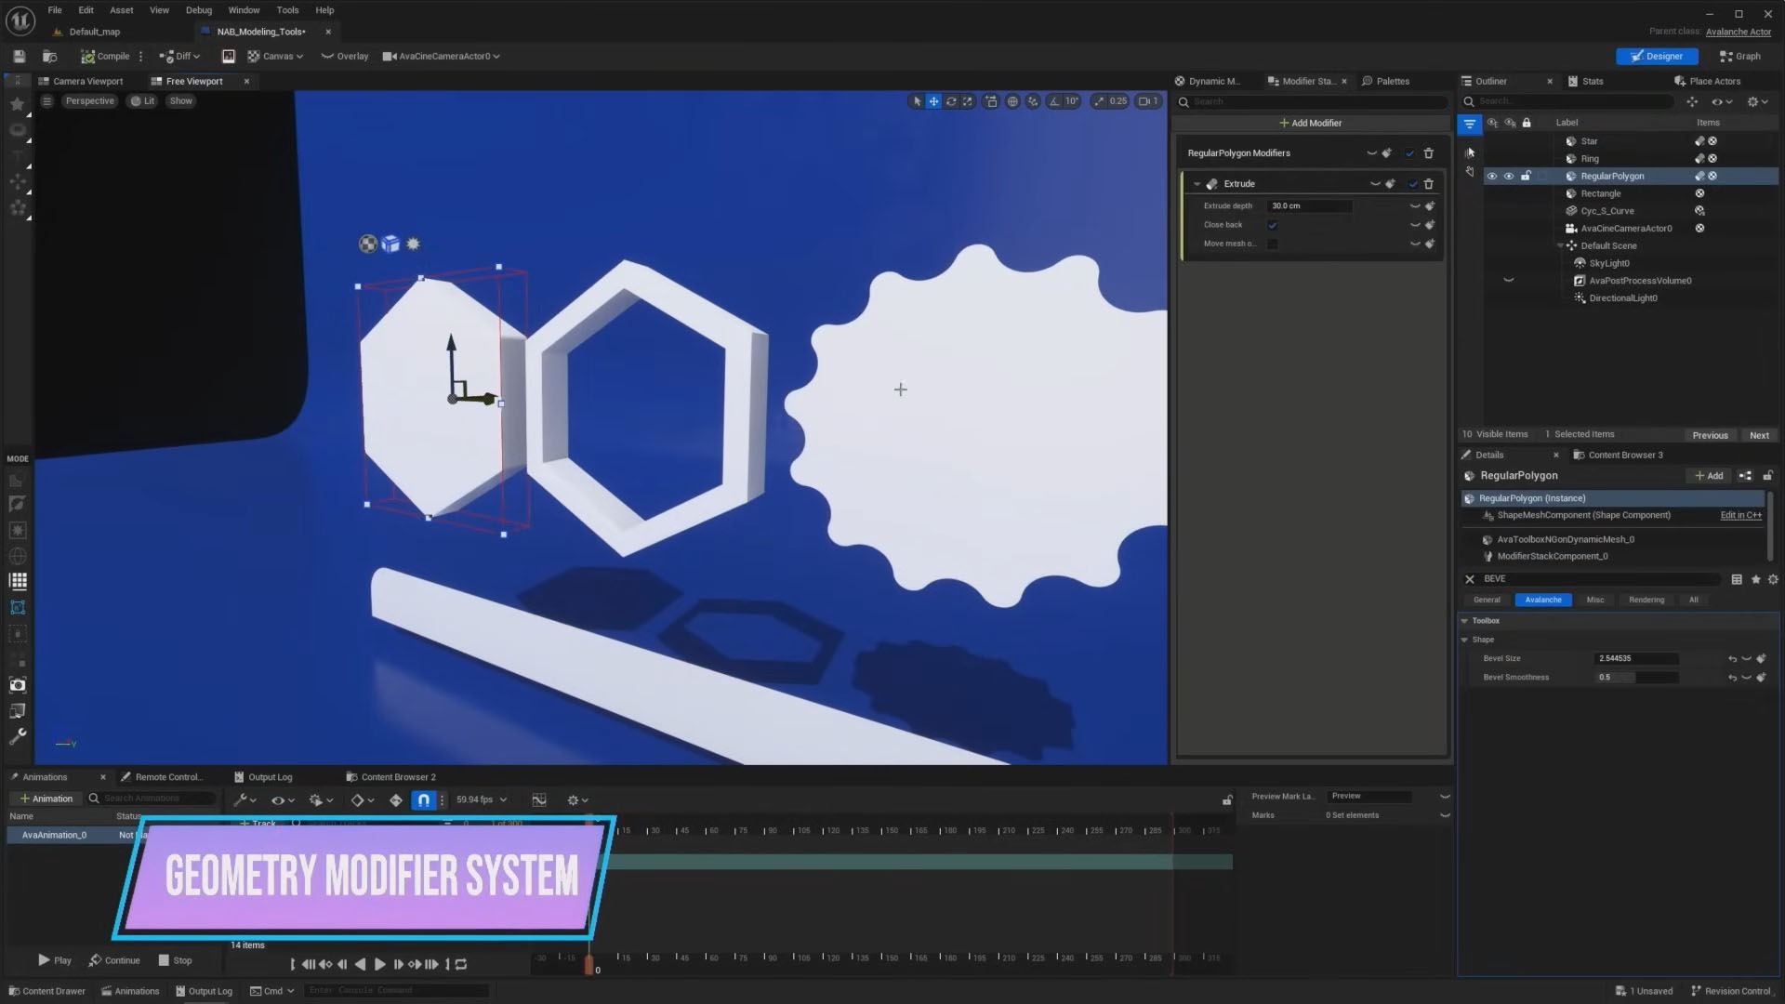Collapse the Default Scene tree group
This screenshot has width=1785, height=1004.
[1561, 246]
